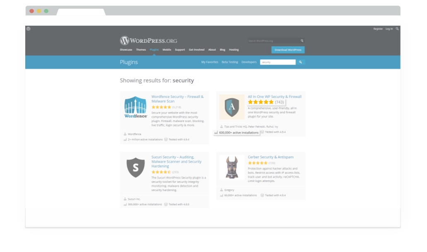Go to My Favorites
The image size is (427, 252).
point(210,62)
